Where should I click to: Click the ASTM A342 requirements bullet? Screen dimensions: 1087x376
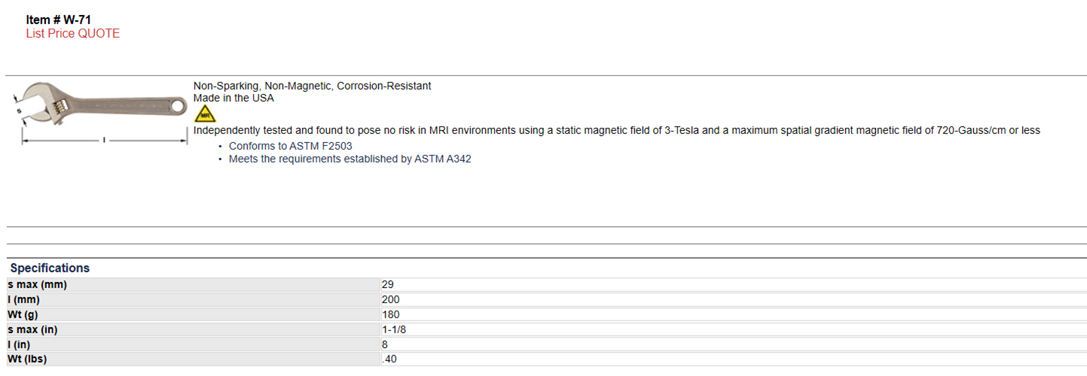click(350, 159)
